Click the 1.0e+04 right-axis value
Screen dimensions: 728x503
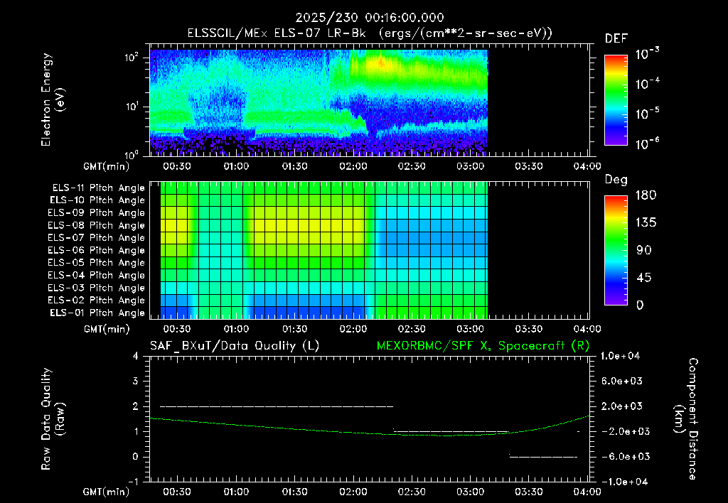tap(620, 356)
